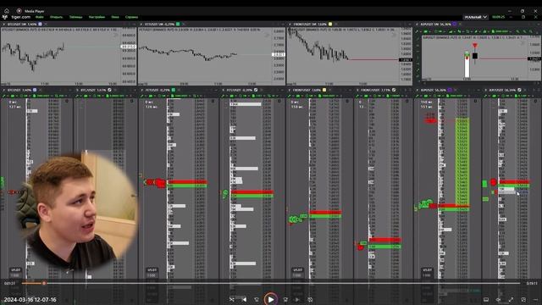Screen dimensions: 542x305
Task: Open the volume control in Media Player
Action: [x=498, y=299]
